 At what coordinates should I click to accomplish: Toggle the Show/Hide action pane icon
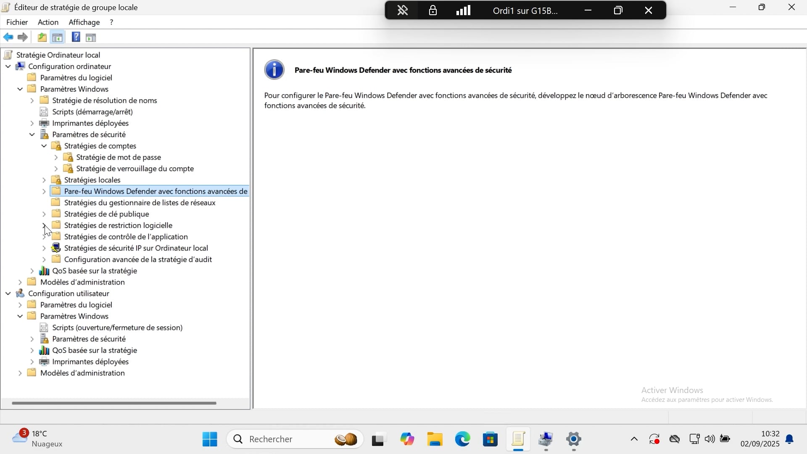[x=91, y=37]
